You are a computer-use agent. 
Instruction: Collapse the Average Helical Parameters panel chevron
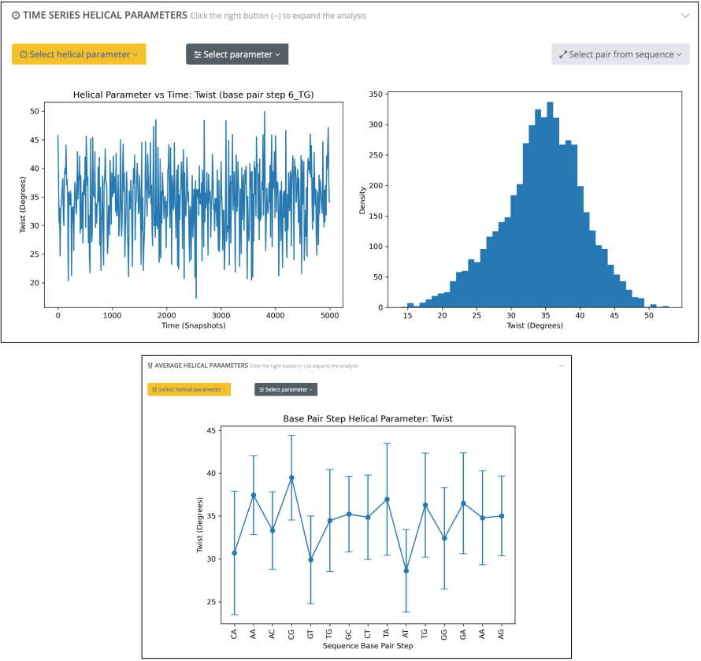tap(562, 366)
